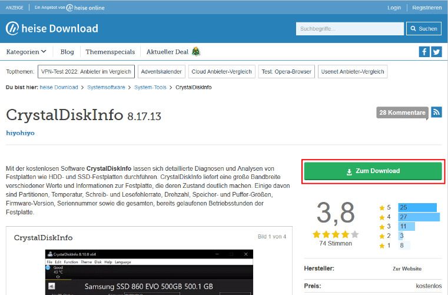
Task: Open the hiyohiyo author link
Action: [20, 133]
